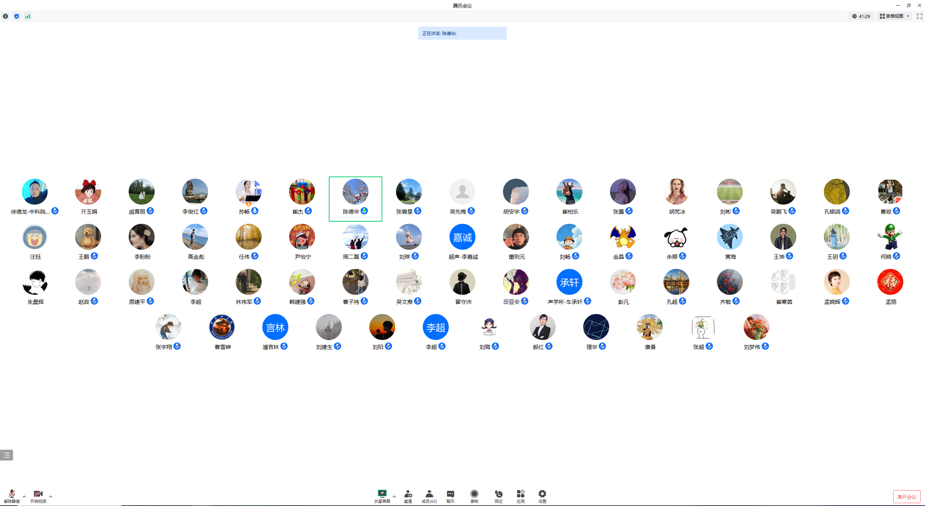The width and height of the screenshot is (925, 506).
Task: Click the network signal status icon
Action: [27, 16]
